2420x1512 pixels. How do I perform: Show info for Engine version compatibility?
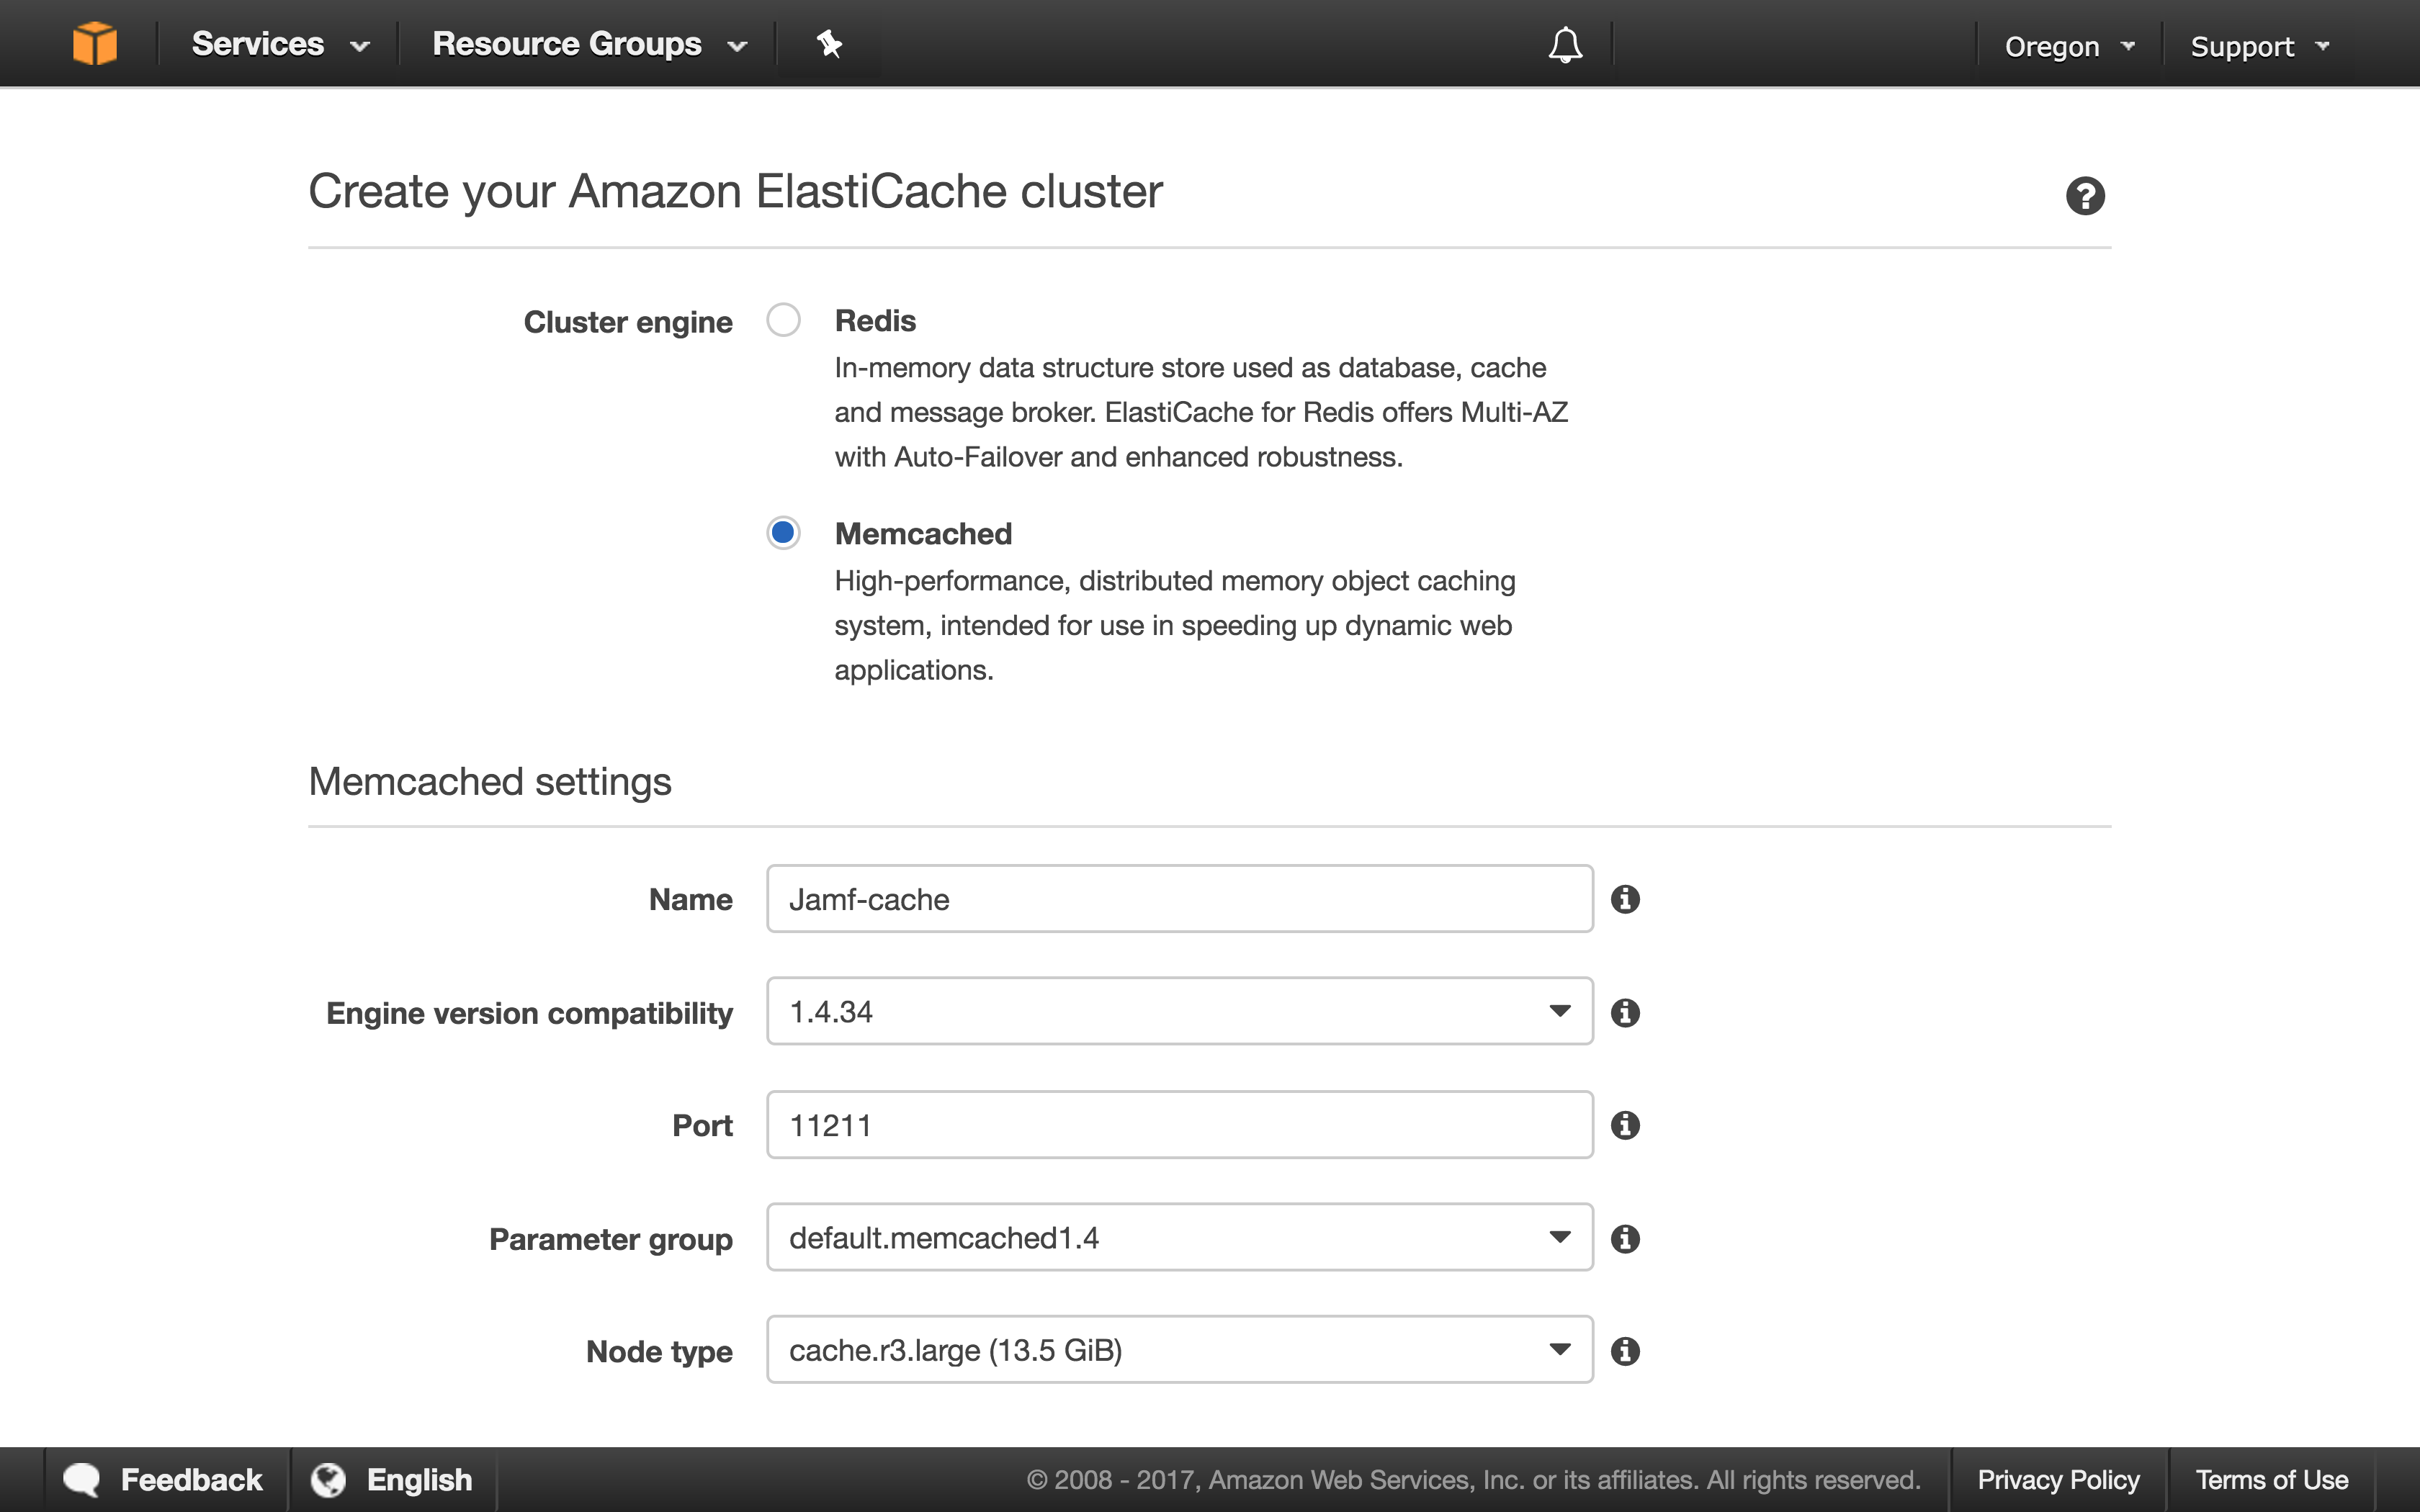pos(1625,1012)
